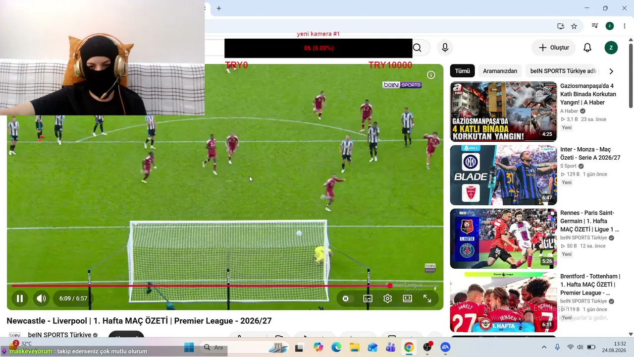Viewport: 634px width, 357px height.
Task: Open the player settings gear
Action: pyautogui.click(x=387, y=298)
